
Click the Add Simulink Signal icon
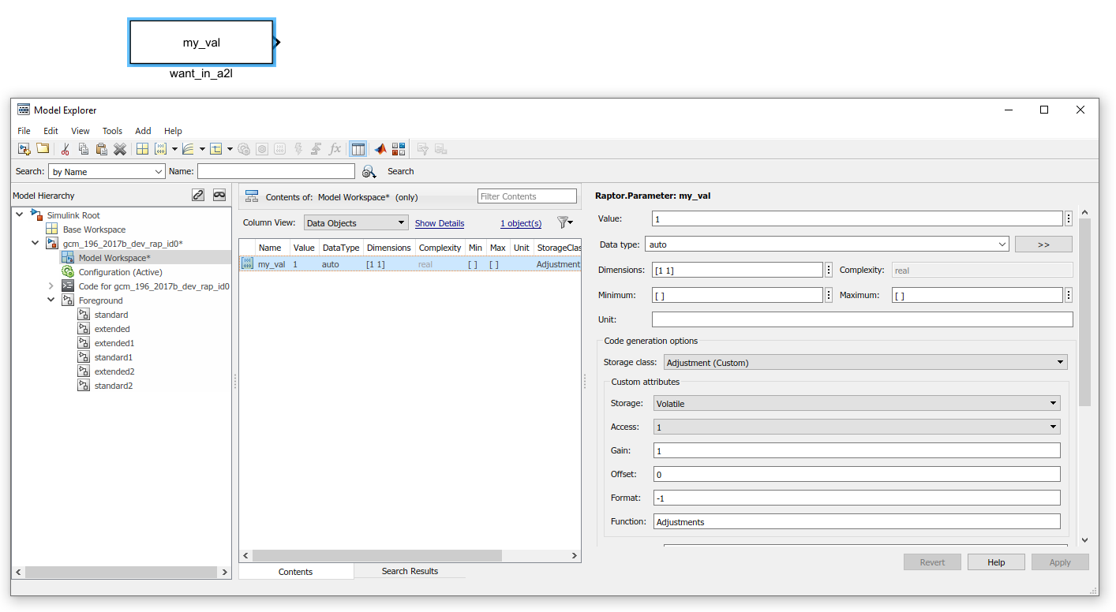pyautogui.click(x=188, y=148)
